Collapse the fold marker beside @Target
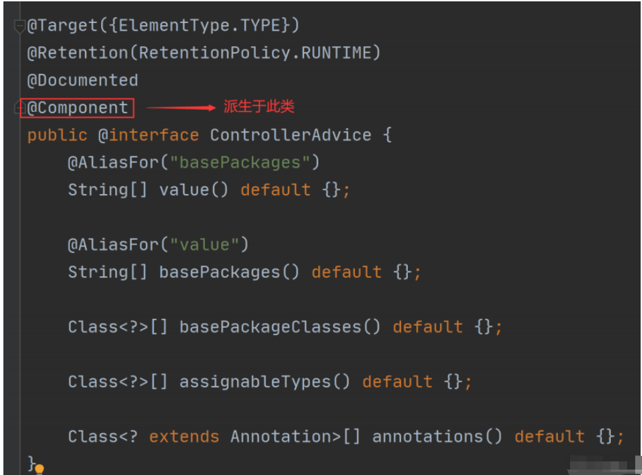642x475 pixels. coord(19,26)
